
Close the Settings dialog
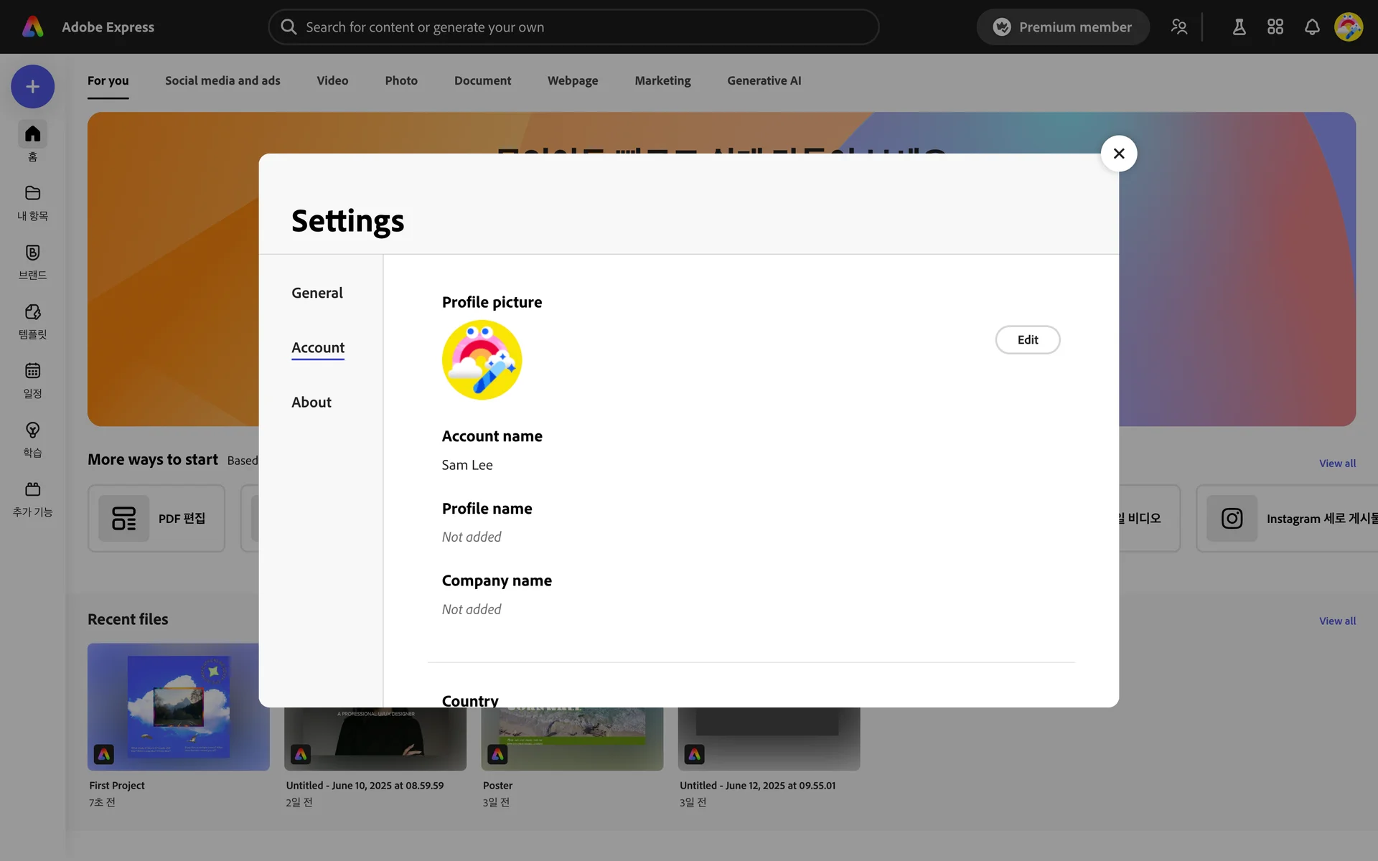pos(1118,154)
